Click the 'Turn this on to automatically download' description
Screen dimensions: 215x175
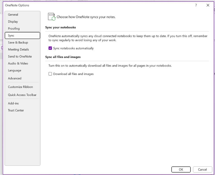(110, 65)
